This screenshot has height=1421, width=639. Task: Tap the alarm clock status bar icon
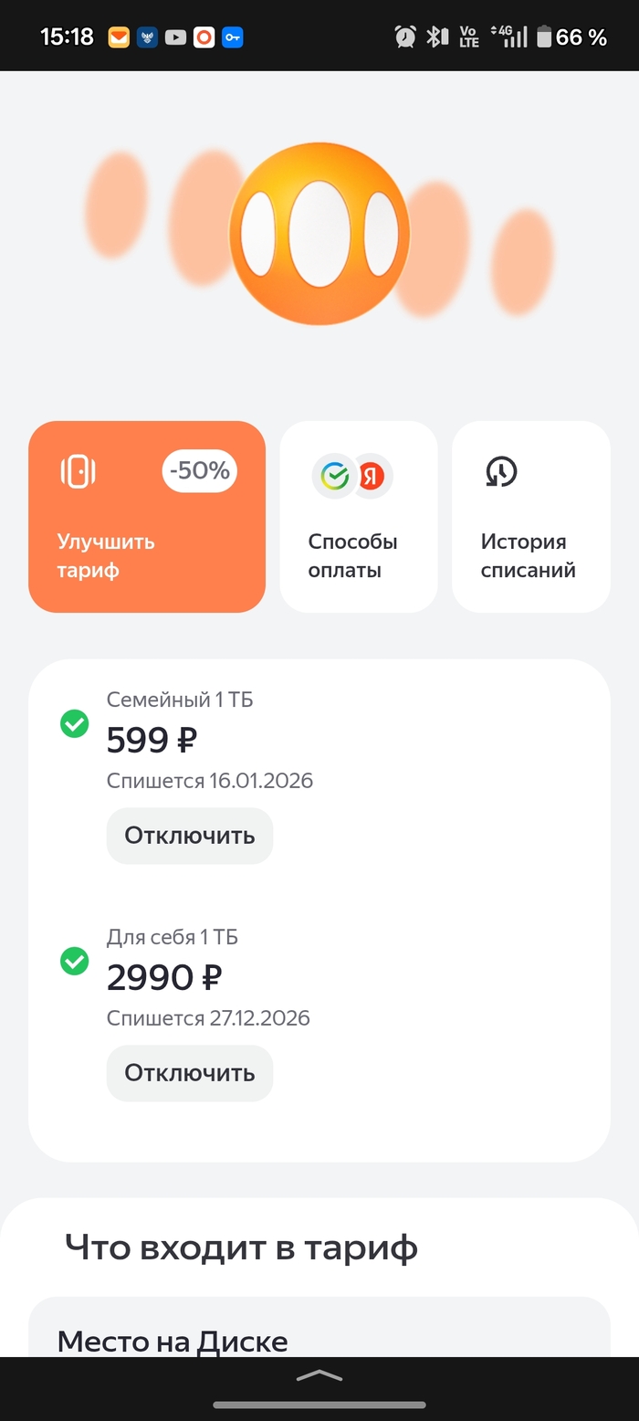[x=405, y=37]
